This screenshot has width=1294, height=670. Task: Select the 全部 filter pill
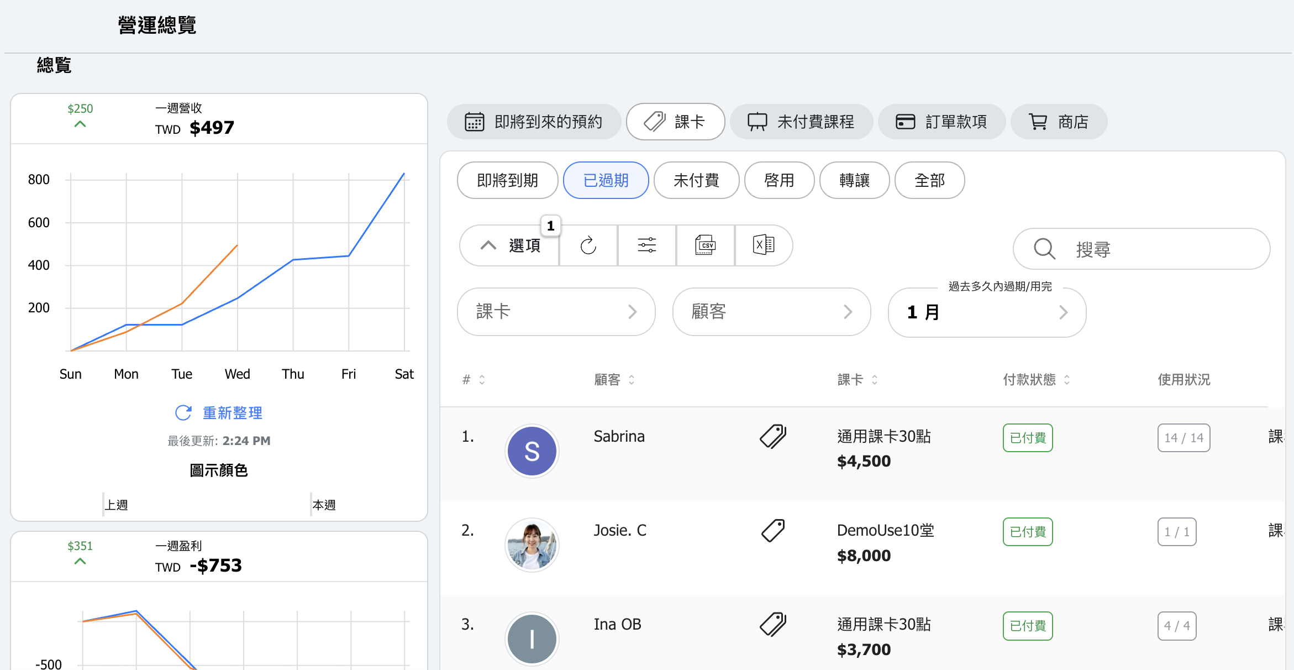pyautogui.click(x=929, y=180)
